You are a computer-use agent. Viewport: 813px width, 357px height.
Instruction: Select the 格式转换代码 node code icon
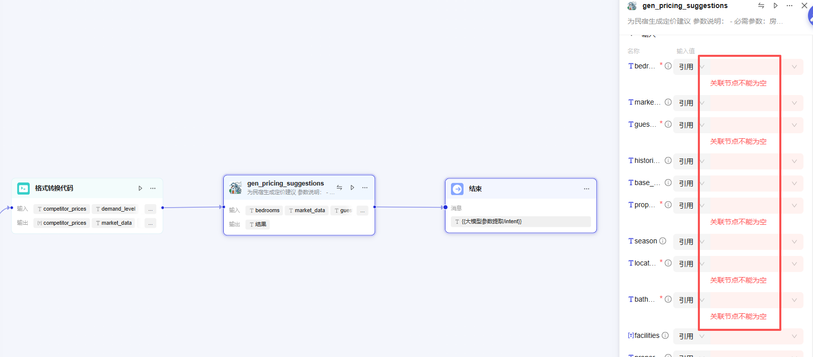coord(24,188)
